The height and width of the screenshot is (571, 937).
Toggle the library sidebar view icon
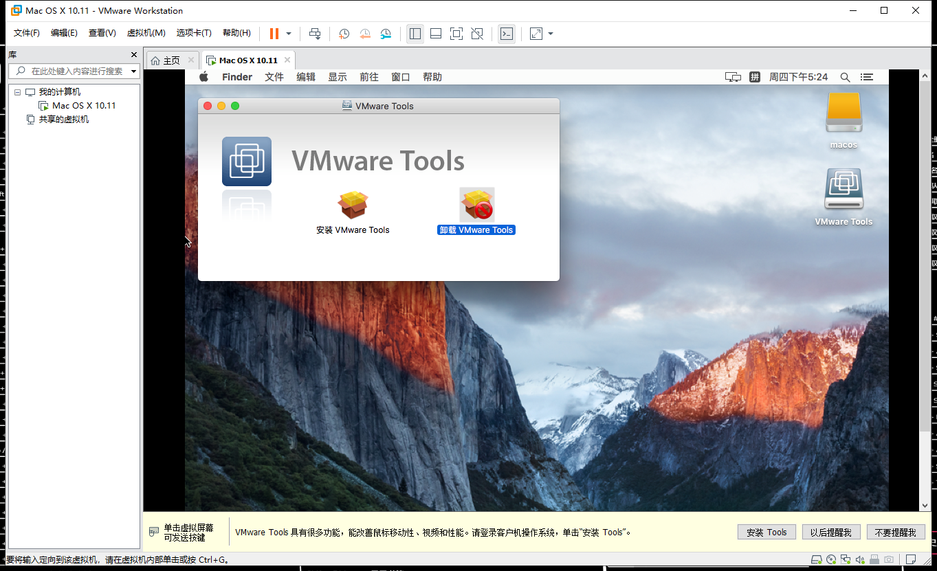click(x=415, y=34)
